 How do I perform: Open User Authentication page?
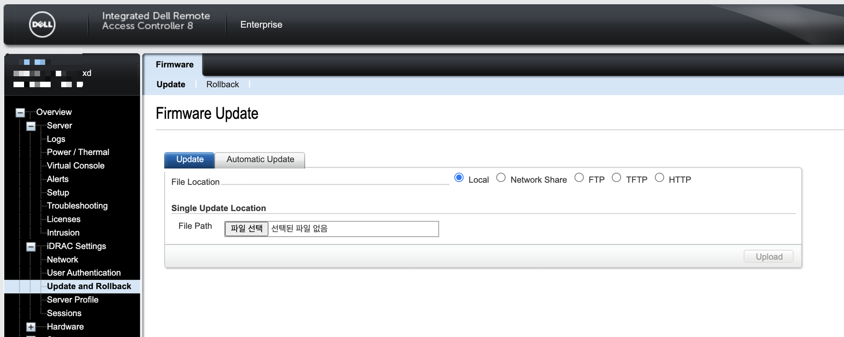(x=84, y=273)
